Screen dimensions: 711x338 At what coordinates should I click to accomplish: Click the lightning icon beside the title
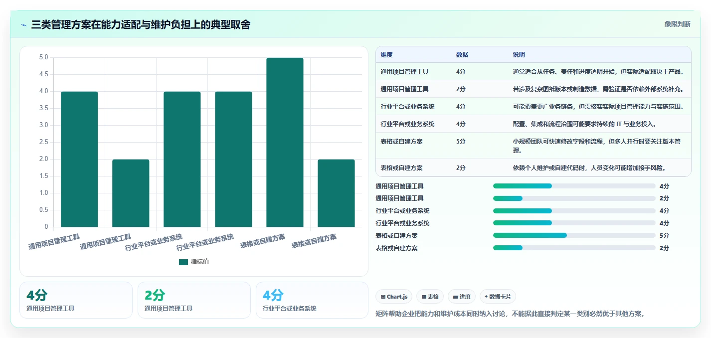tap(24, 24)
